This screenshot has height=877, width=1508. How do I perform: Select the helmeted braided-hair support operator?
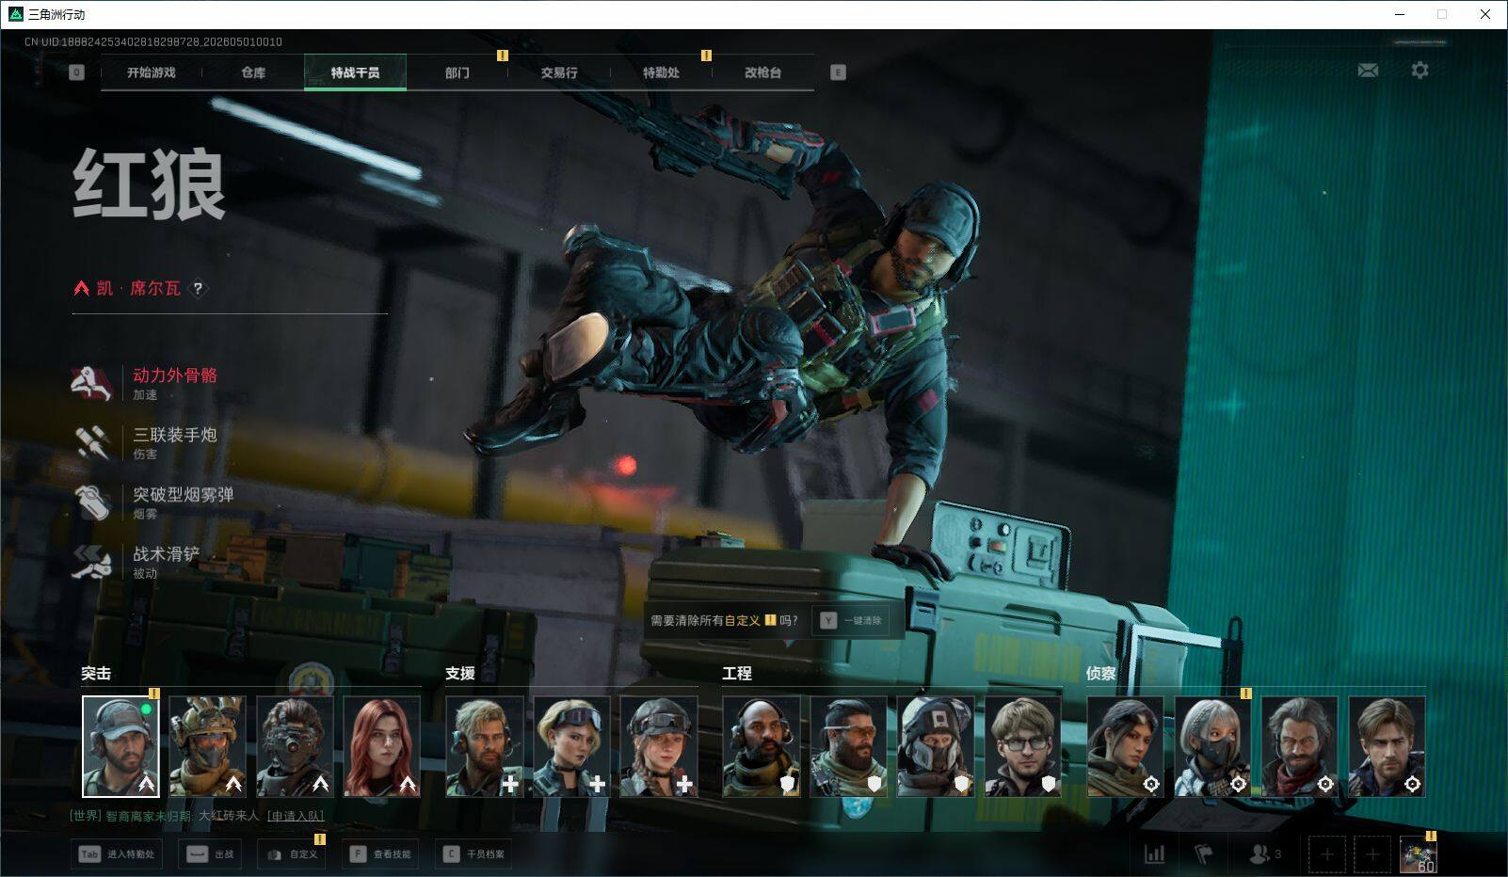[659, 746]
